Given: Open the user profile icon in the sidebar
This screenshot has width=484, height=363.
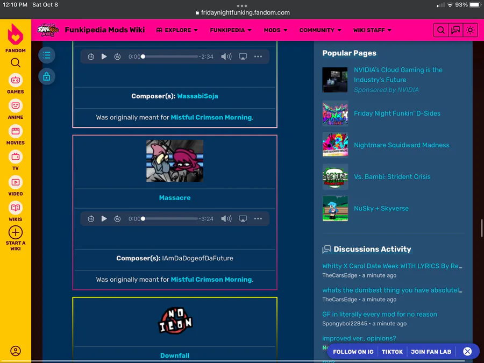Looking at the screenshot, I should coord(16,351).
